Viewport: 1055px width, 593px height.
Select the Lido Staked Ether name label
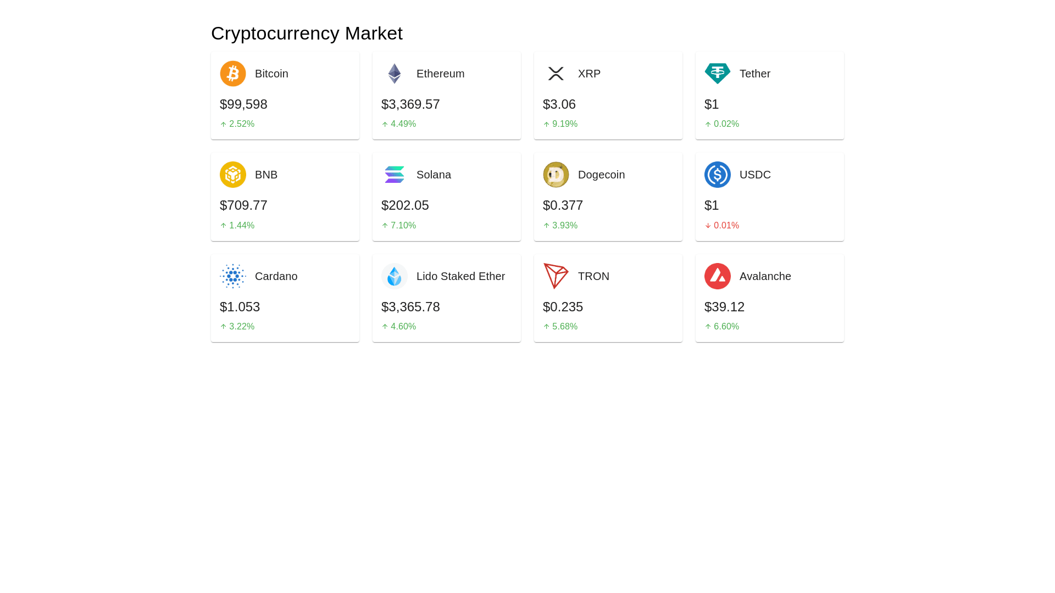click(460, 276)
